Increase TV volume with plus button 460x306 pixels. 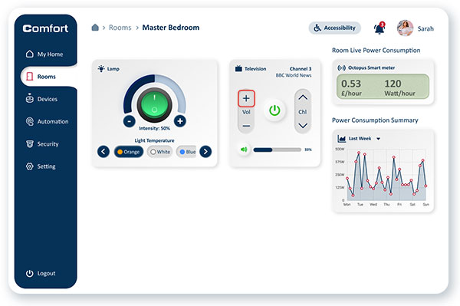pyautogui.click(x=246, y=98)
